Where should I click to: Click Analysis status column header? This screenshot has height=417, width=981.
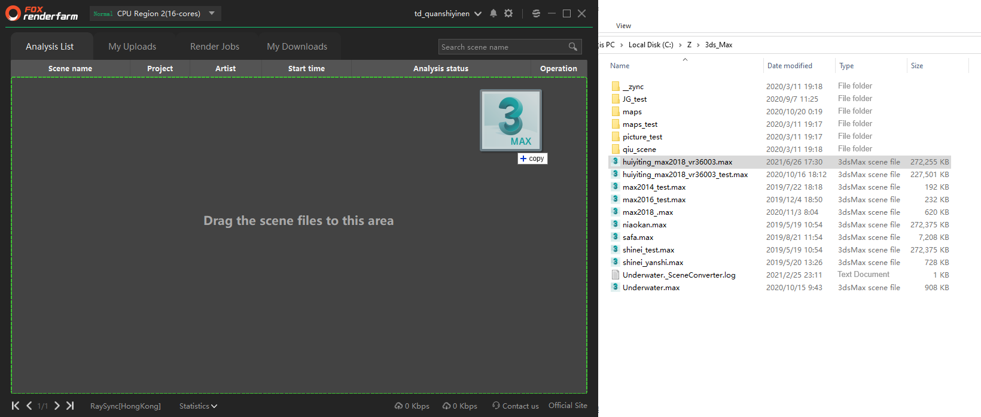(x=441, y=69)
